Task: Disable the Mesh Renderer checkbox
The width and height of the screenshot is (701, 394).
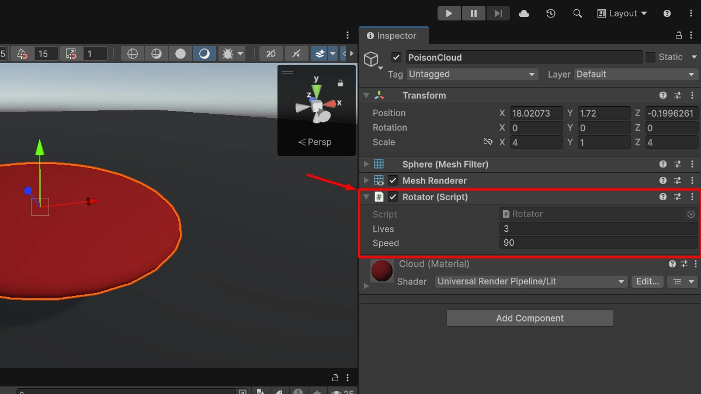Action: pos(393,180)
